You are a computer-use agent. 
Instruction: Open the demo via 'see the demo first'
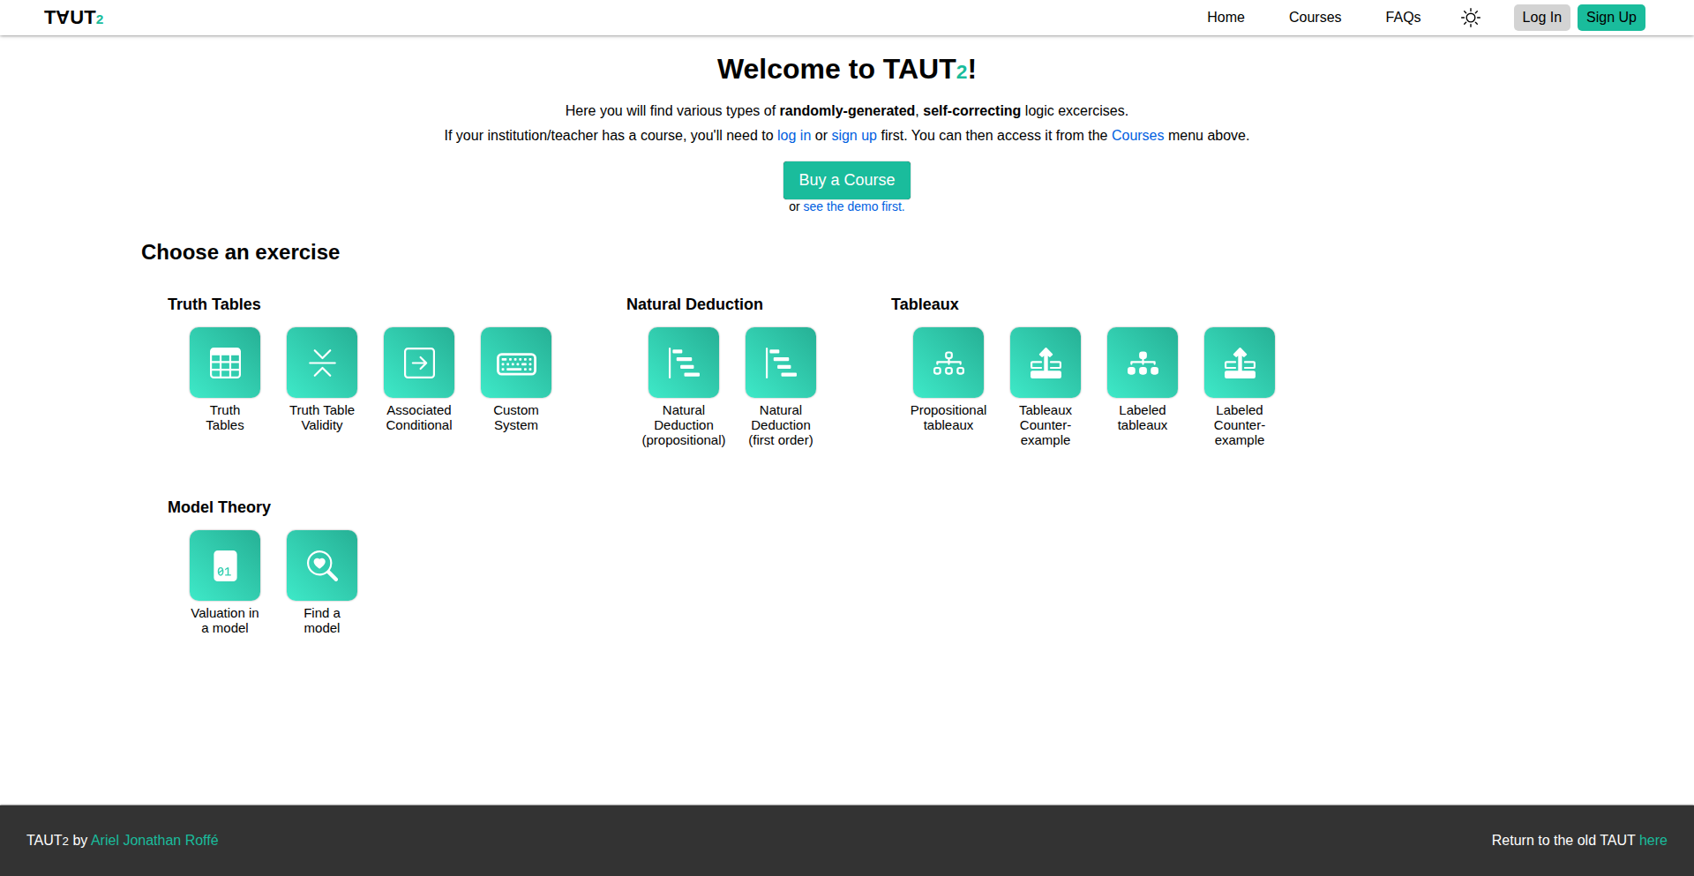point(852,206)
